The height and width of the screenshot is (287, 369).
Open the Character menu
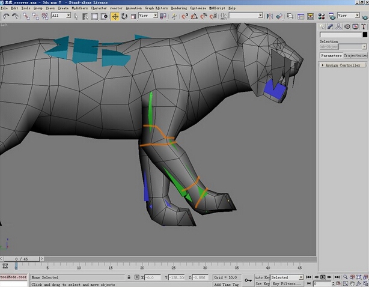coord(99,8)
